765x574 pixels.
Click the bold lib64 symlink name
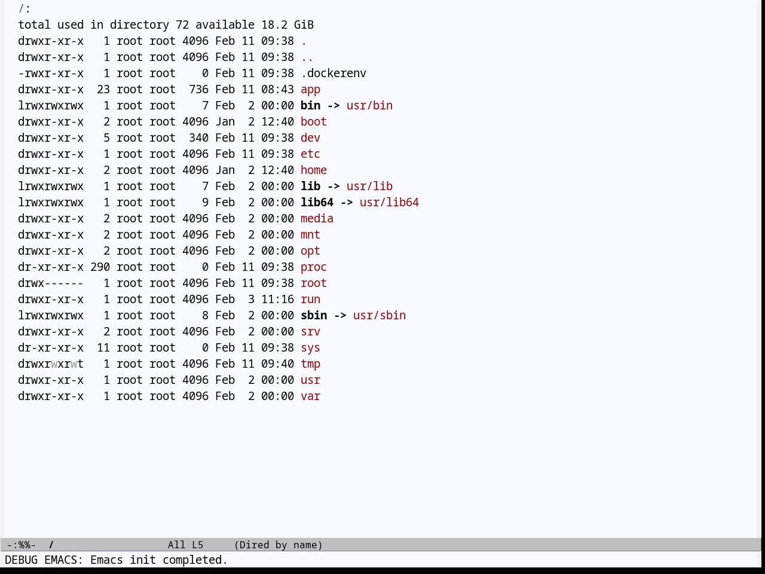pos(317,203)
